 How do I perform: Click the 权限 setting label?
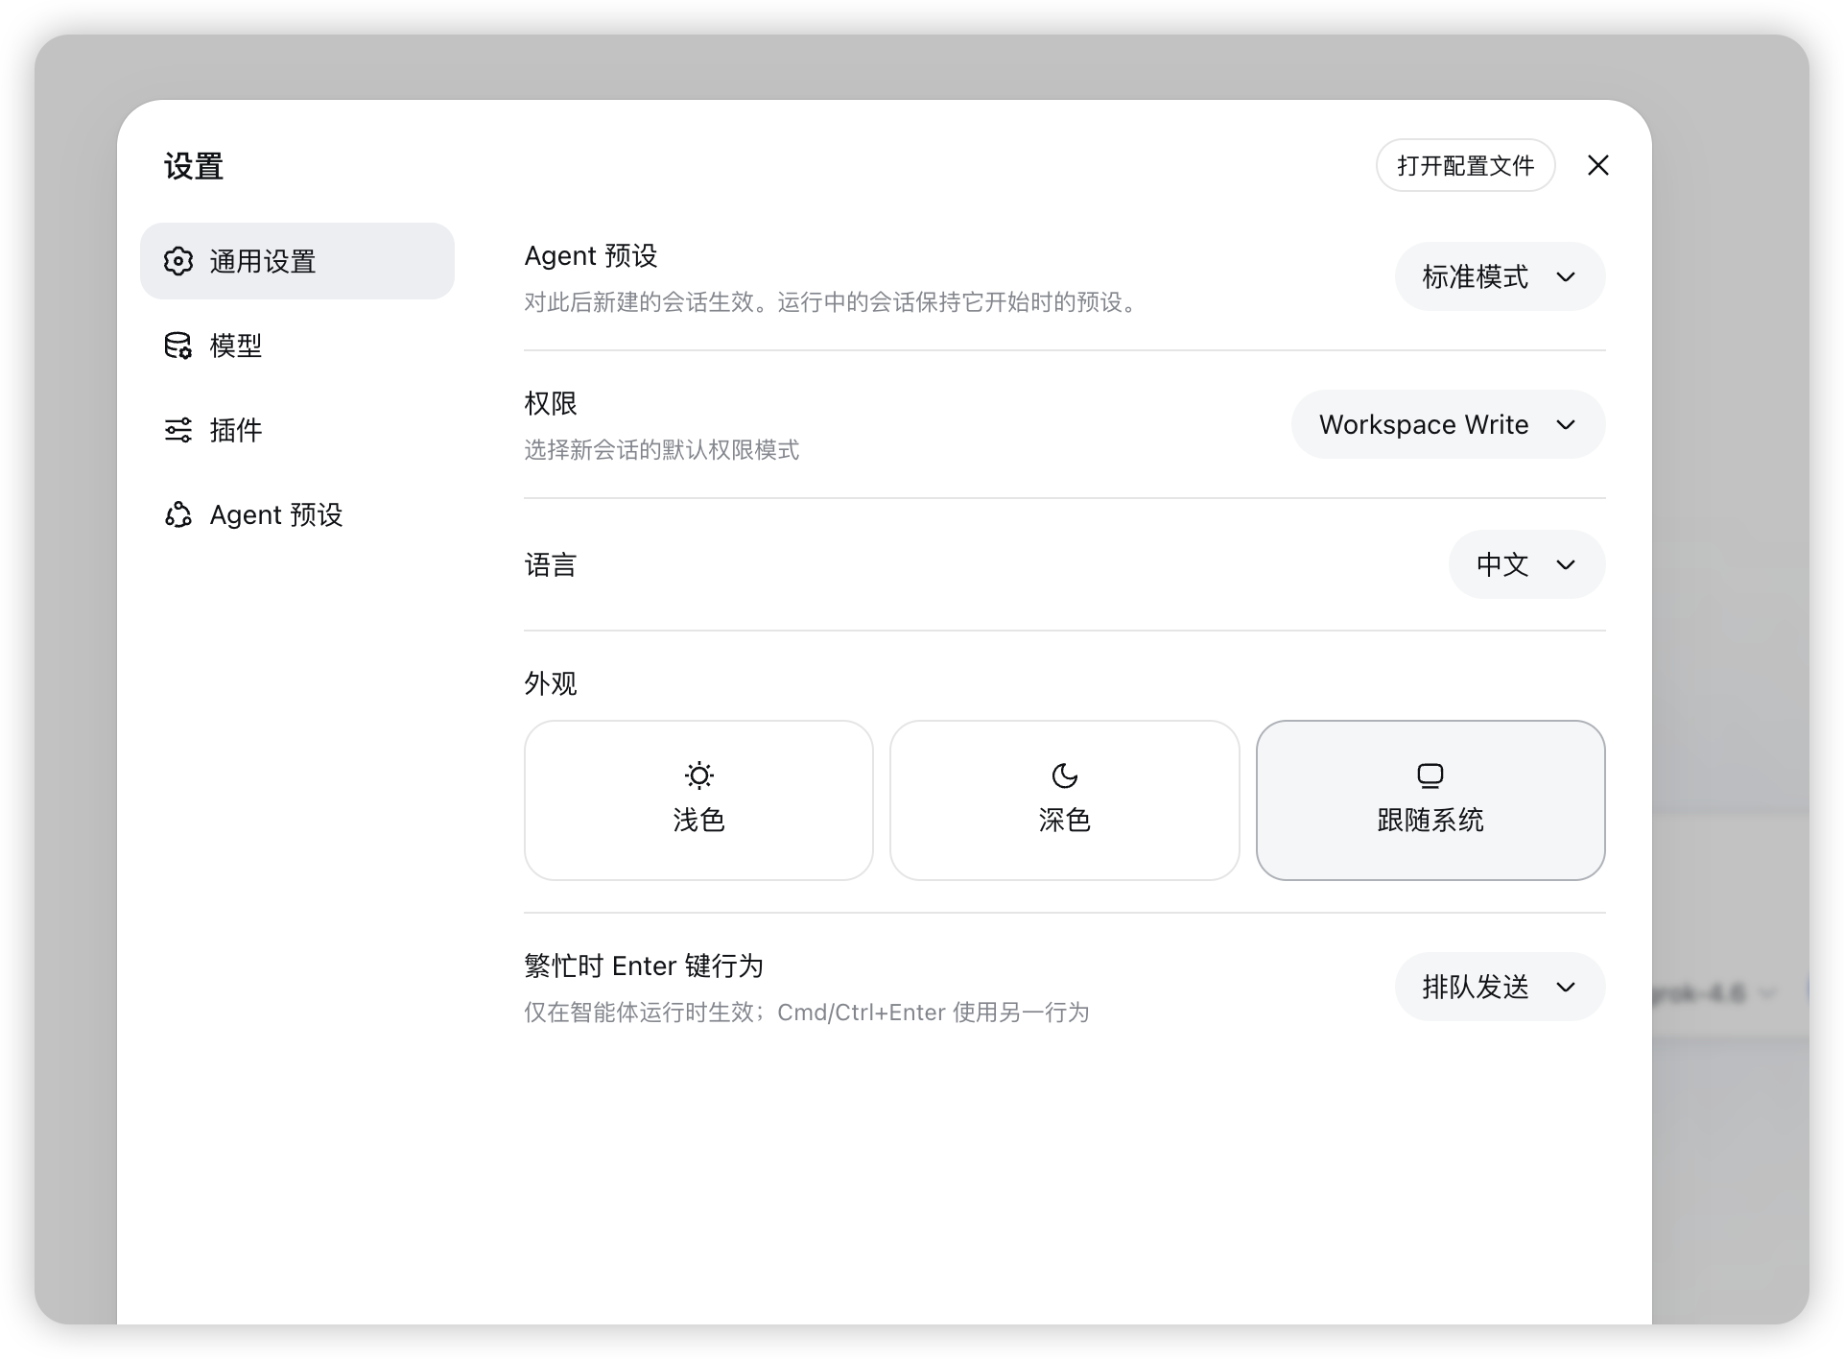click(551, 403)
